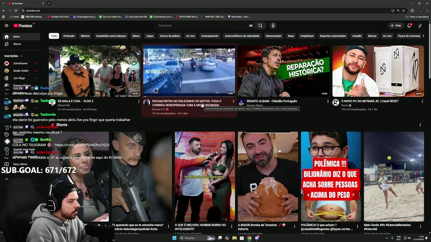431x242 pixels.
Task: Open Chrome three-dot menu
Action: [x=427, y=10]
